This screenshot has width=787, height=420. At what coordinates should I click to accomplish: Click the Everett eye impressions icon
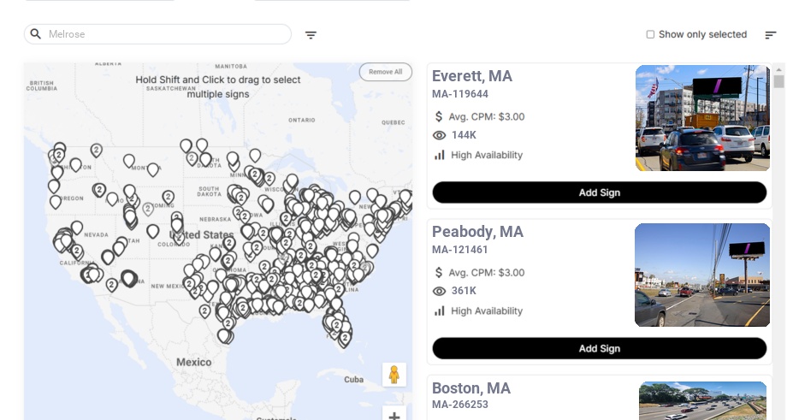[440, 135]
